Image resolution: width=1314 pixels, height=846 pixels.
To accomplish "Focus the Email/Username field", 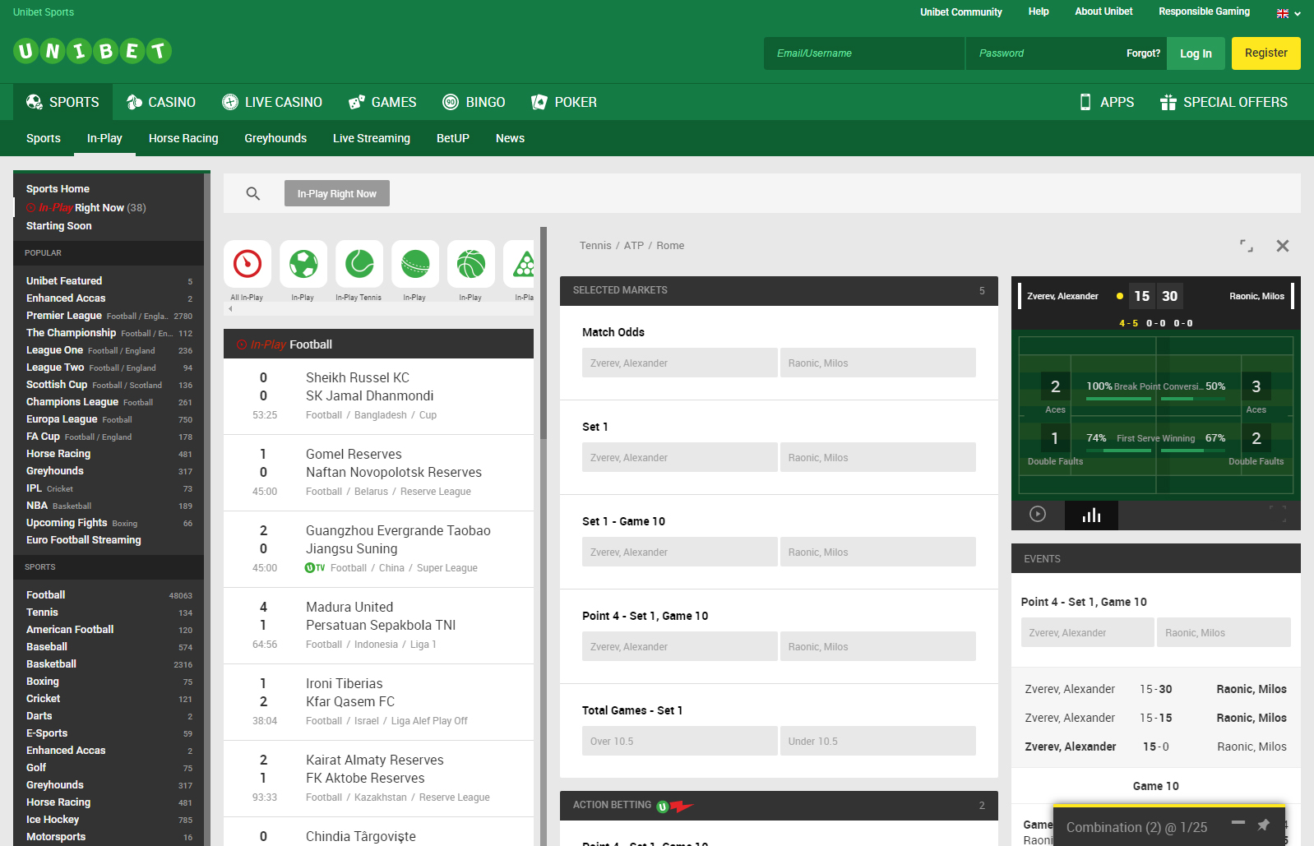I will (x=863, y=53).
